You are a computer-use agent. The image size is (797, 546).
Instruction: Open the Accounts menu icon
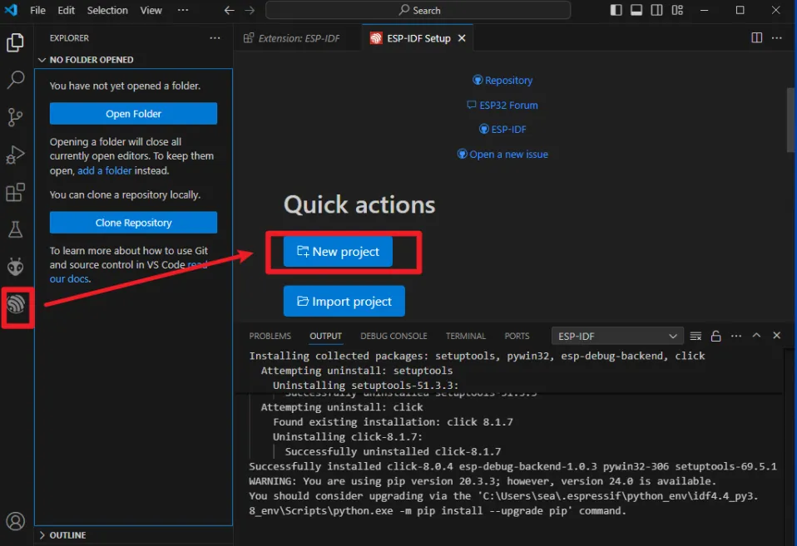15,521
